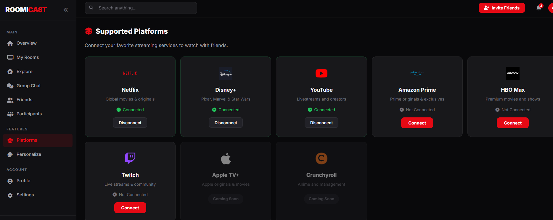Click Amazon Prime Not Connected status

point(417,110)
